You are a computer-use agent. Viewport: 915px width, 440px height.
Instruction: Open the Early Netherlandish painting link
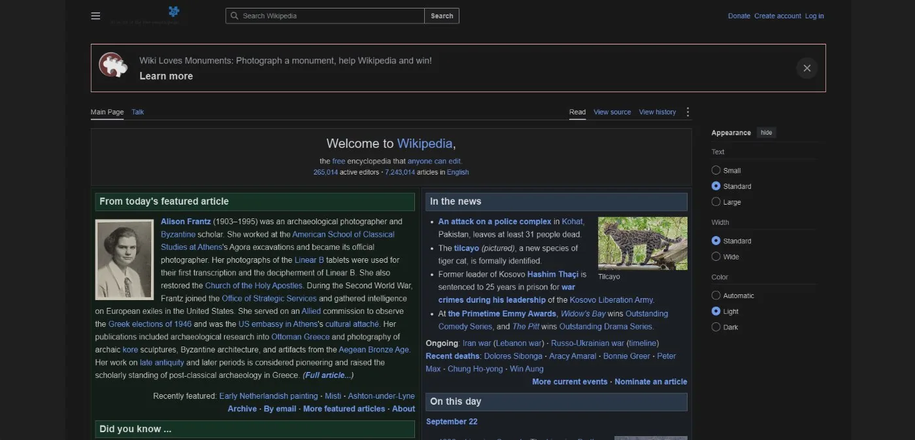click(269, 396)
